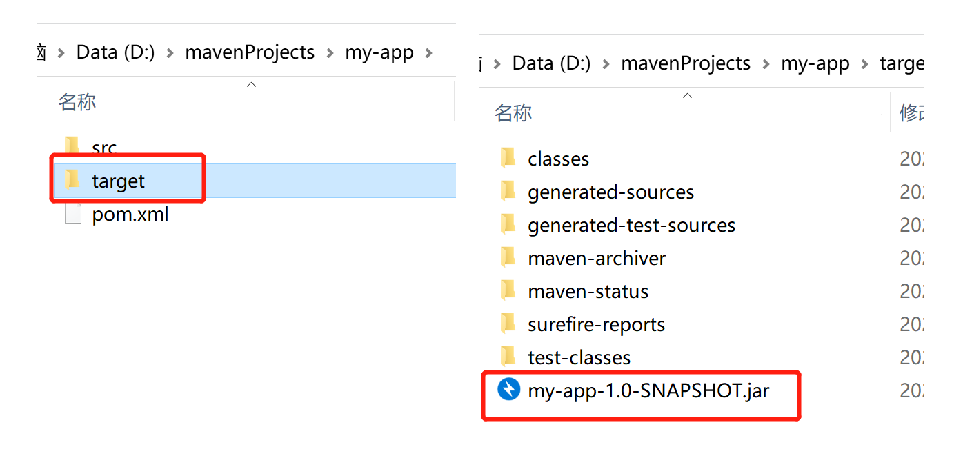Sort by 名称 column in right window

click(513, 113)
